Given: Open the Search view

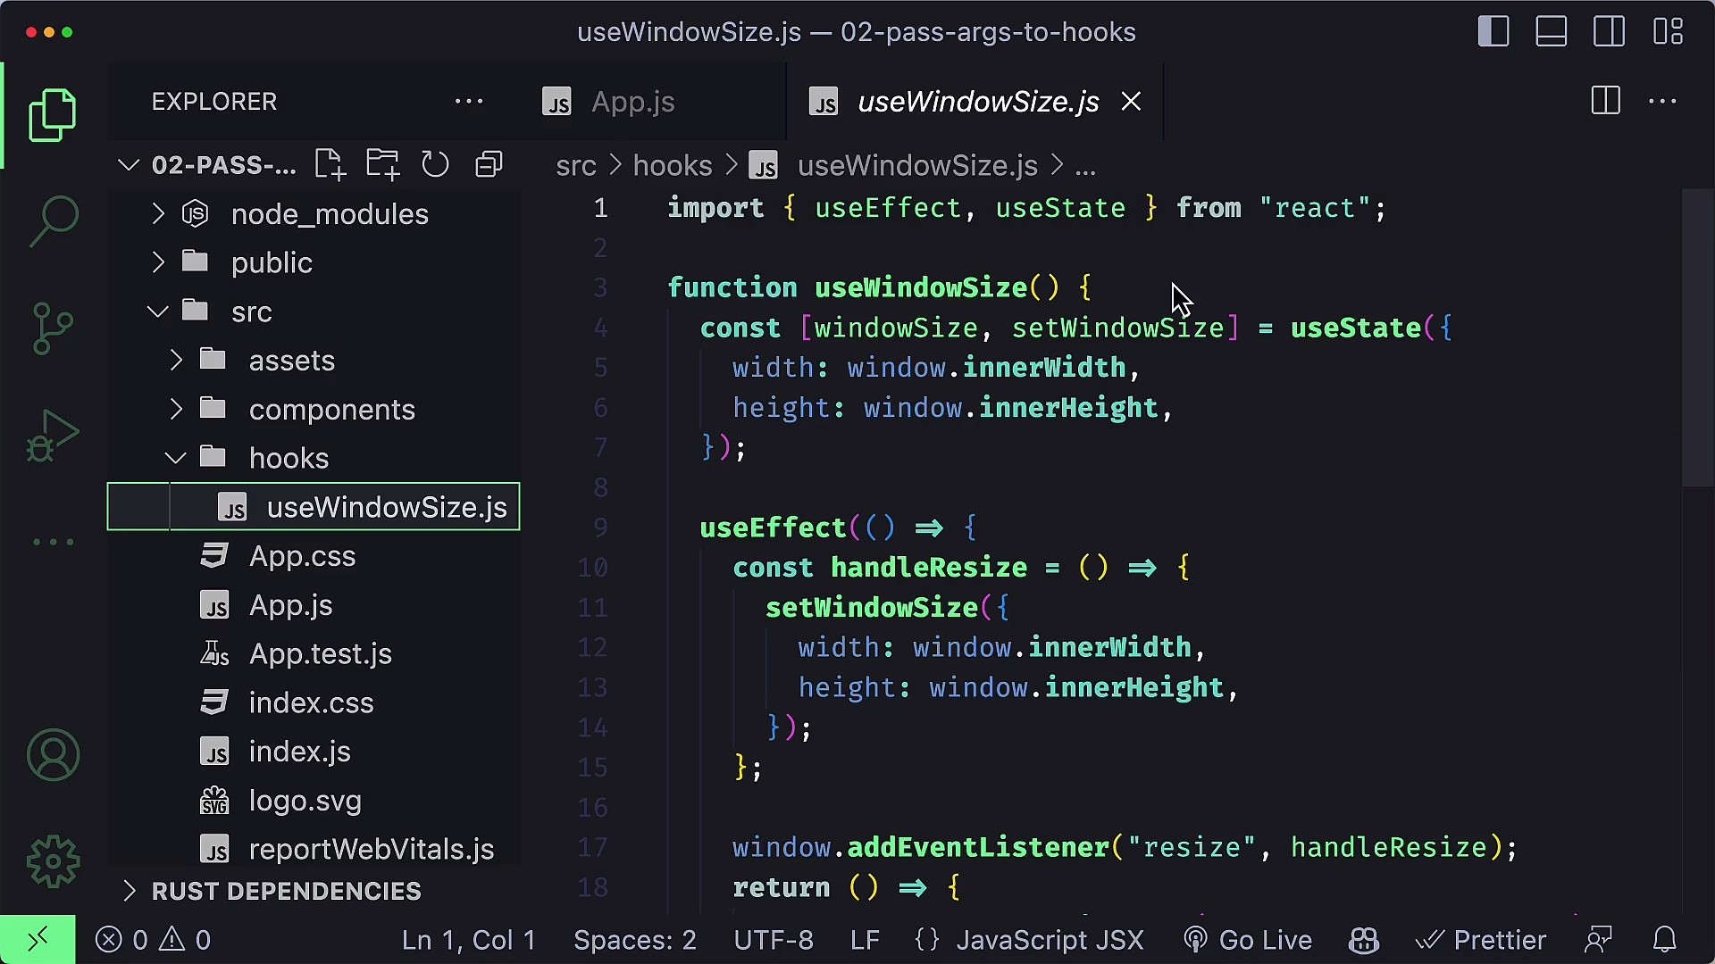Looking at the screenshot, I should click(53, 220).
